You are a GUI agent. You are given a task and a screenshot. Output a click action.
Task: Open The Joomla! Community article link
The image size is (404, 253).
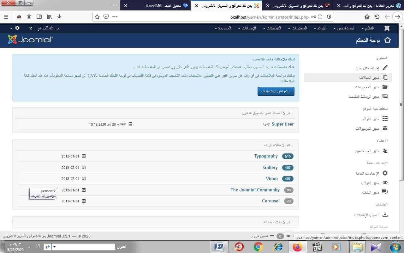pyautogui.click(x=255, y=190)
